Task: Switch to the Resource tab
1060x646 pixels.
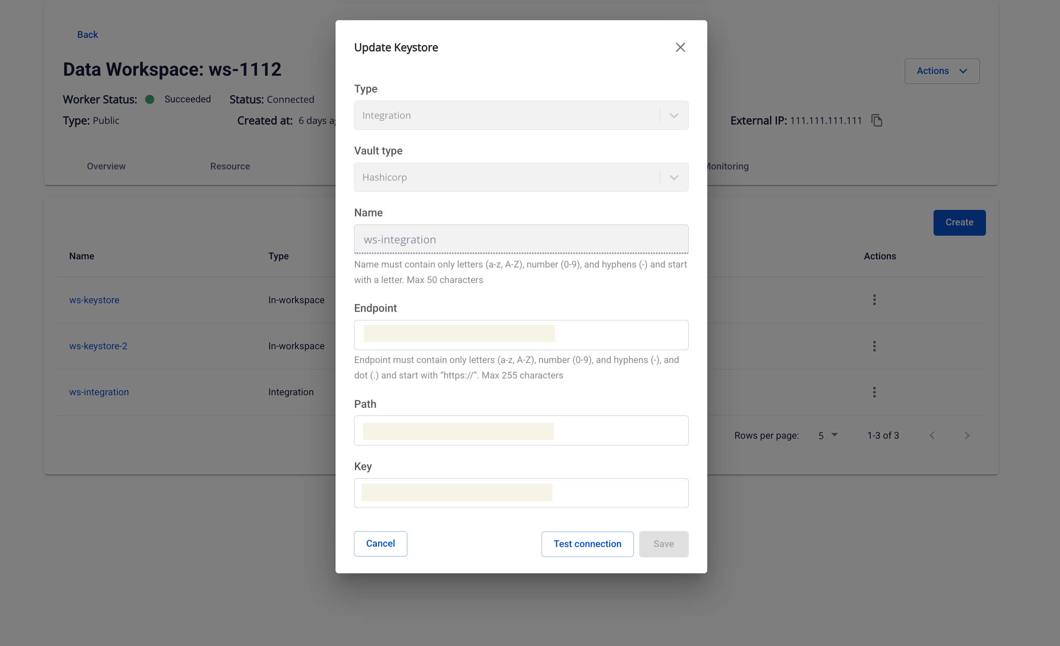Action: pyautogui.click(x=230, y=166)
